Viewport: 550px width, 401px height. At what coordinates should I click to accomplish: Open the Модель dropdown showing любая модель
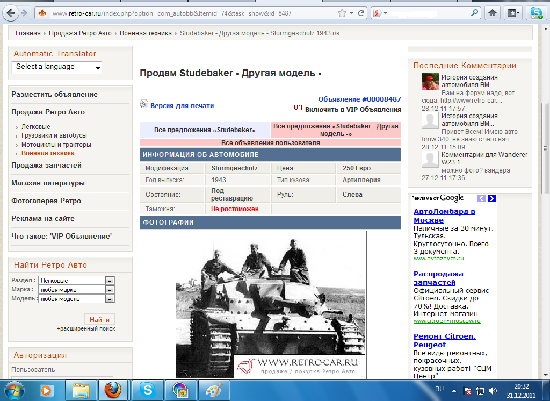coord(110,299)
